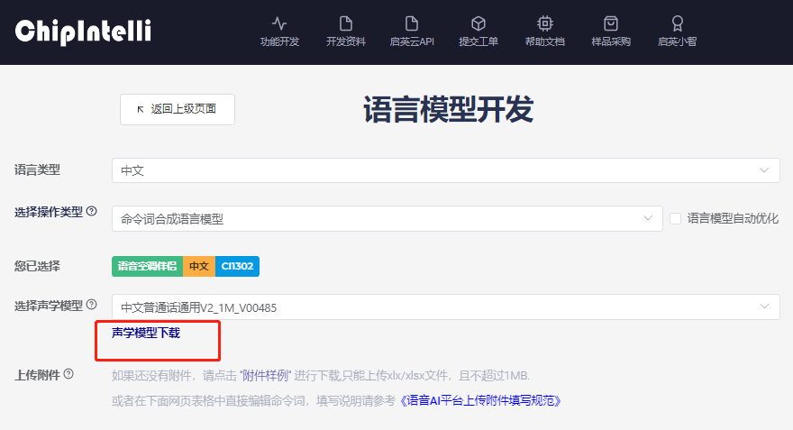The height and width of the screenshot is (430, 793).
Task: Click help icon next to 选择操作类型
Action: pos(91,212)
